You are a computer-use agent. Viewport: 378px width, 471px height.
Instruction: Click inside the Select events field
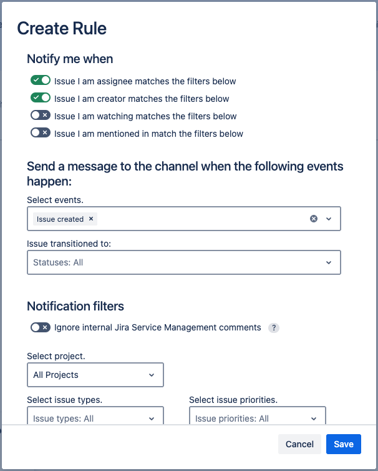pyautogui.click(x=200, y=219)
